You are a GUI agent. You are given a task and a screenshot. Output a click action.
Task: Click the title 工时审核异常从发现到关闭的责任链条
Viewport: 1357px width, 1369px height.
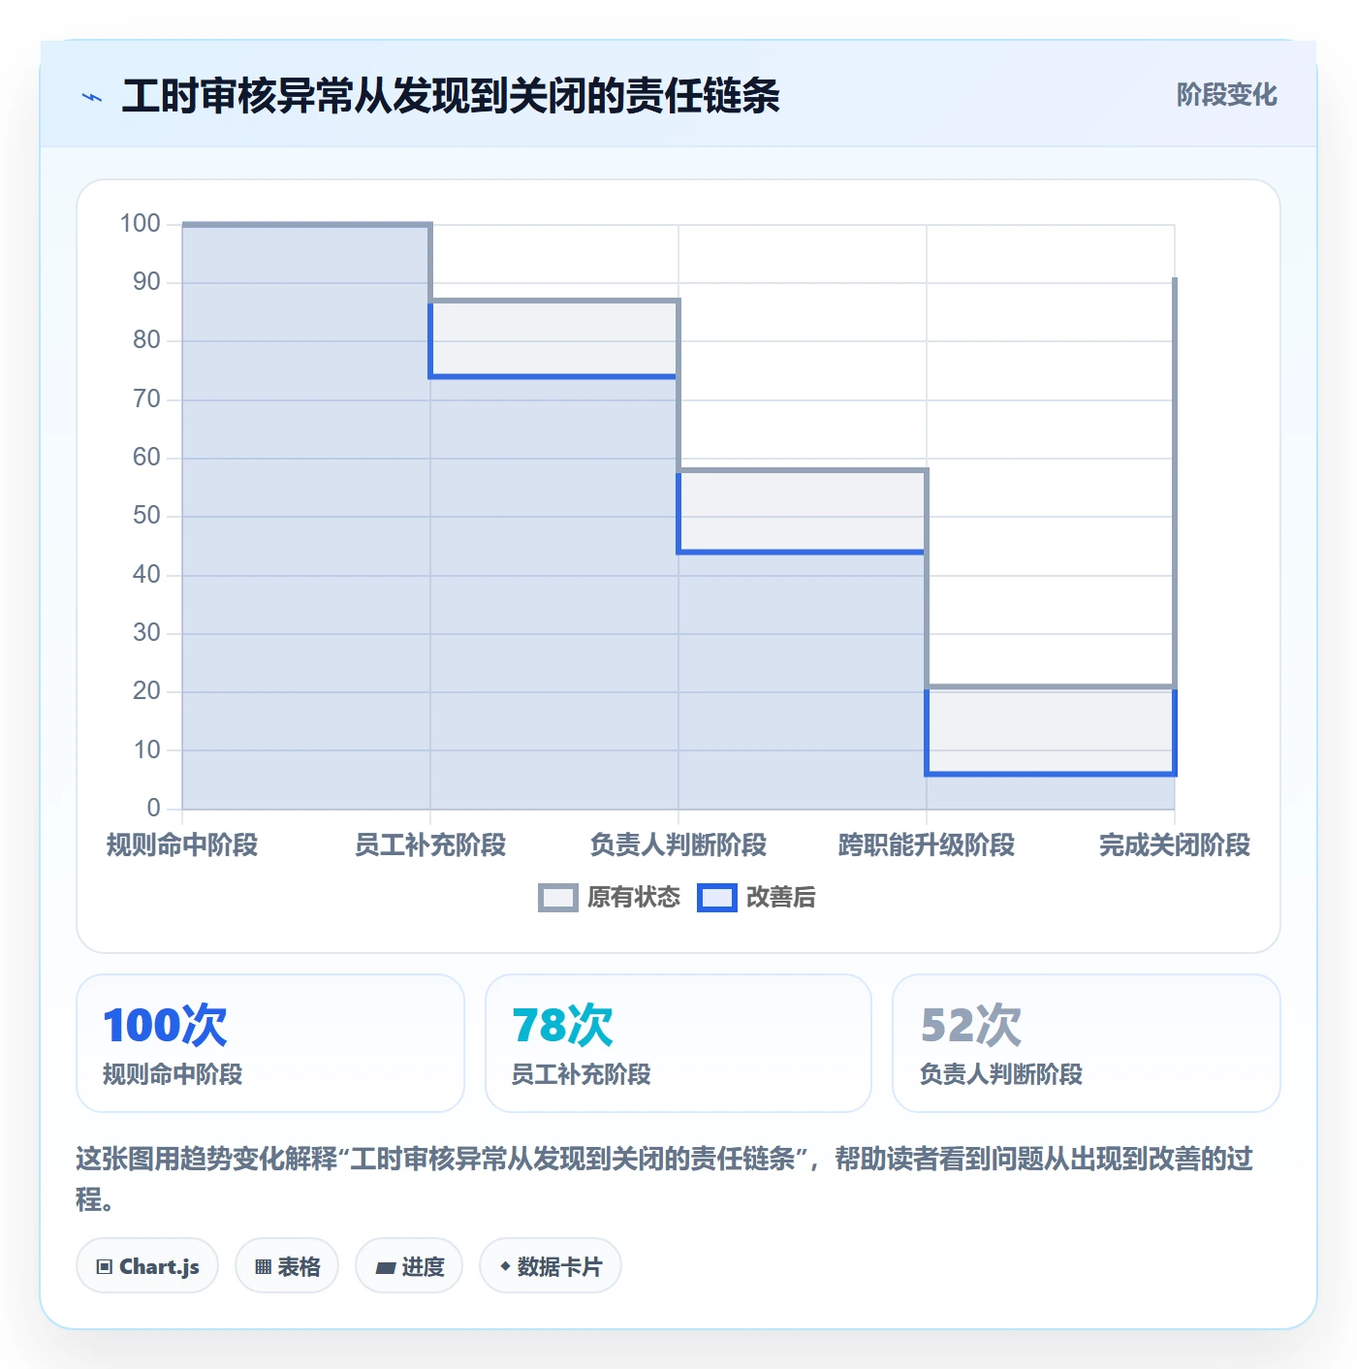451,96
